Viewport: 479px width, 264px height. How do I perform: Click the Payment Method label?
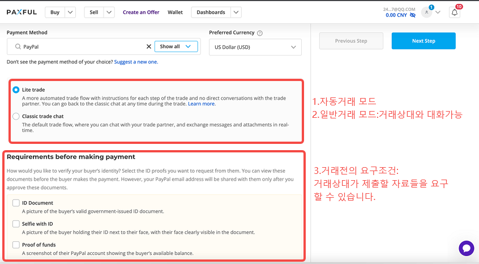[x=27, y=32]
